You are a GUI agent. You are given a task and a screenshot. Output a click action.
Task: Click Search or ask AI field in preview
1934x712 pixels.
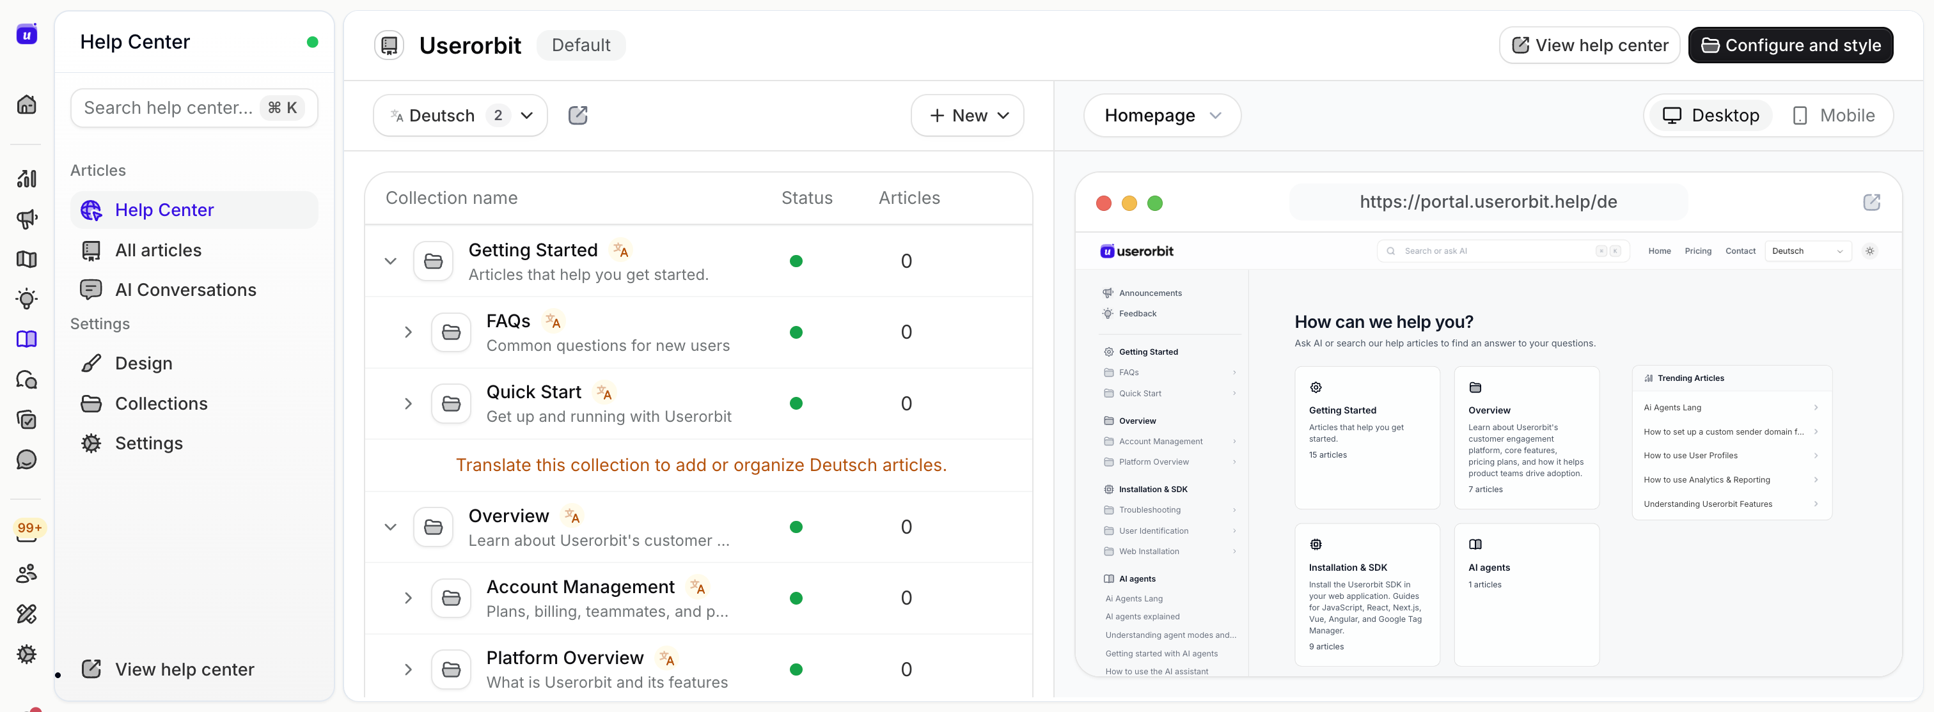(x=1502, y=251)
